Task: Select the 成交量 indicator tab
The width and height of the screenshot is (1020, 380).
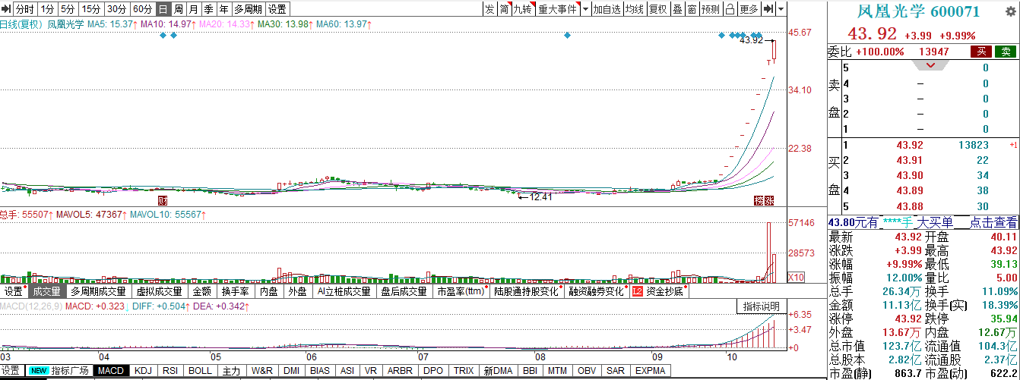Action: 46,291
